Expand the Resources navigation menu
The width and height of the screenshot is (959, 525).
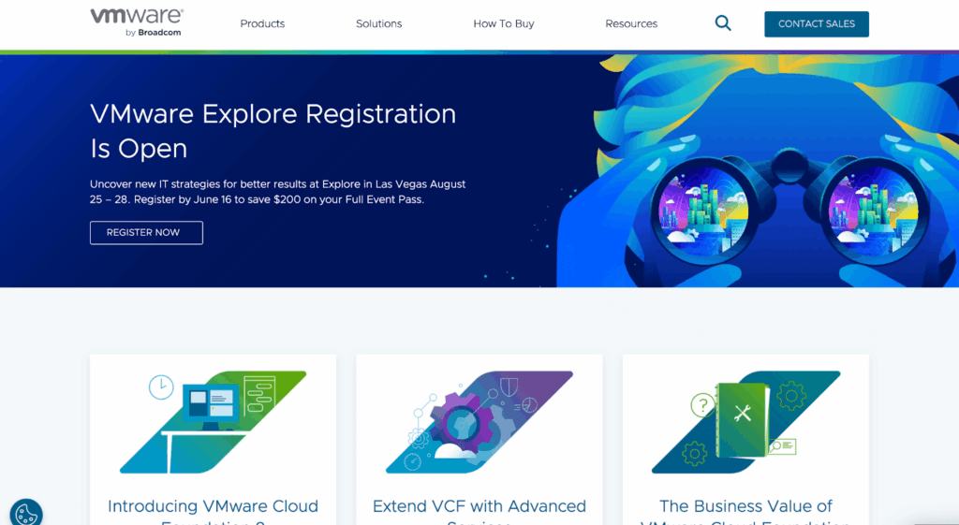(x=631, y=23)
